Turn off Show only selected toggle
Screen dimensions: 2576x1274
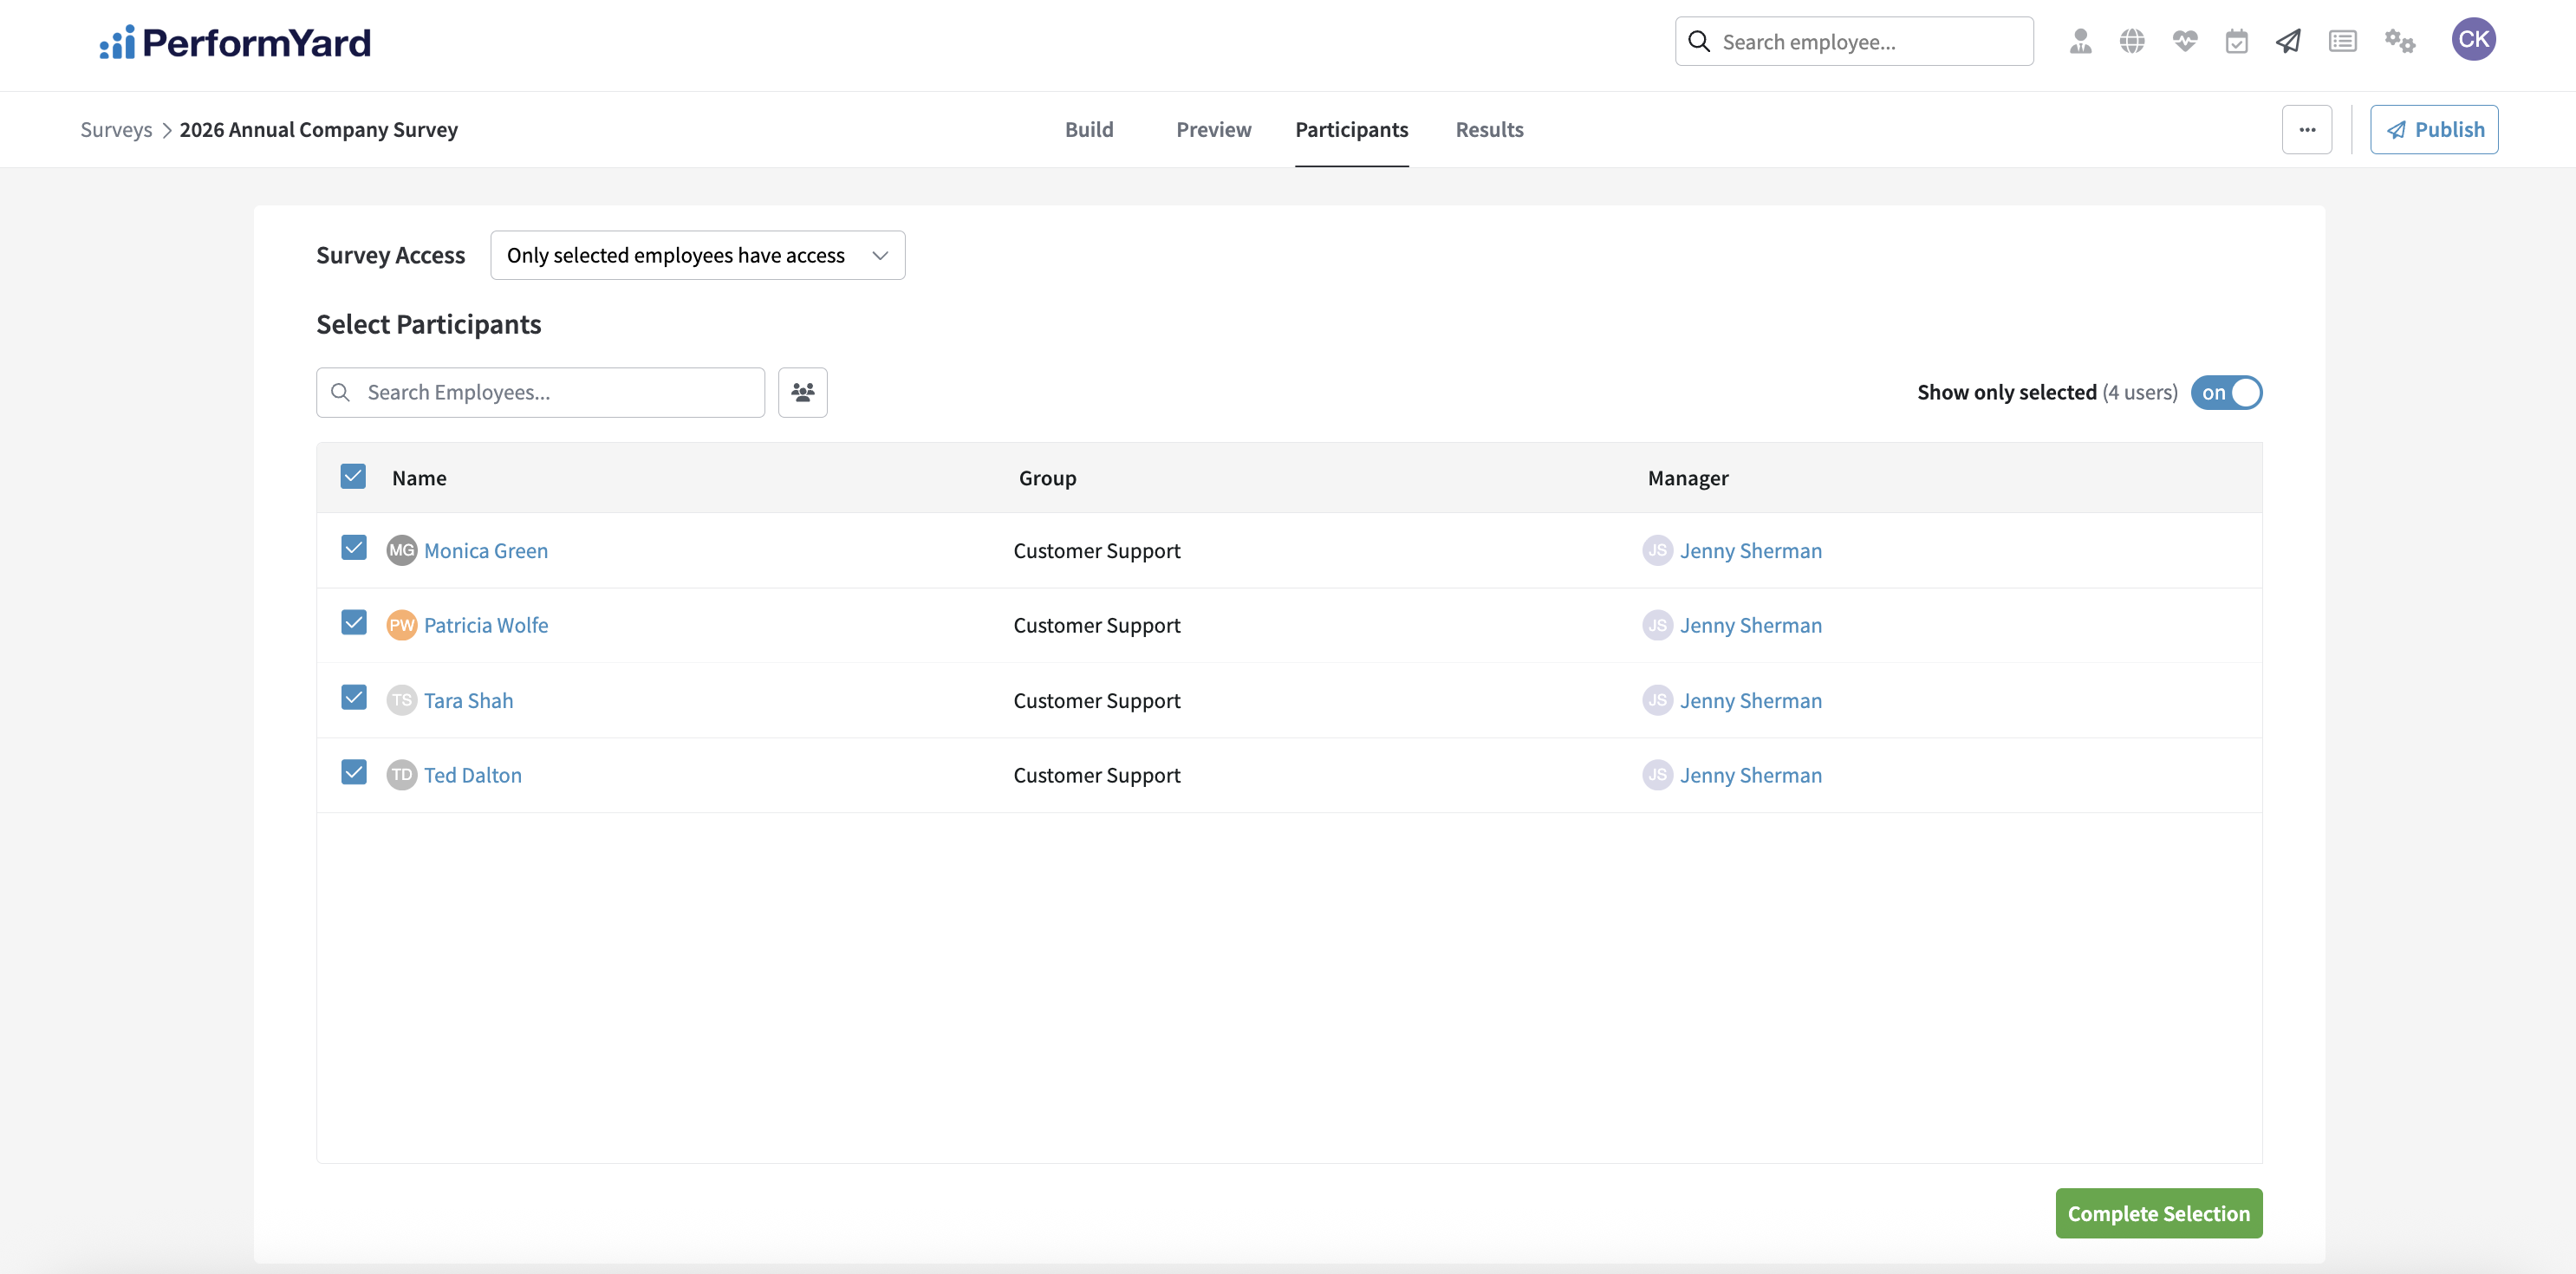point(2226,392)
